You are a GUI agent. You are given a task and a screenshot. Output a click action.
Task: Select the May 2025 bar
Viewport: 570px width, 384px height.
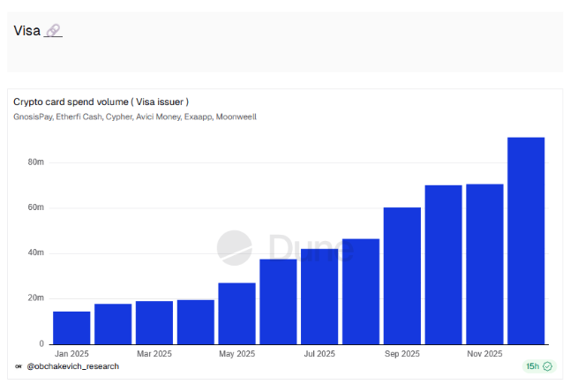tap(236, 313)
